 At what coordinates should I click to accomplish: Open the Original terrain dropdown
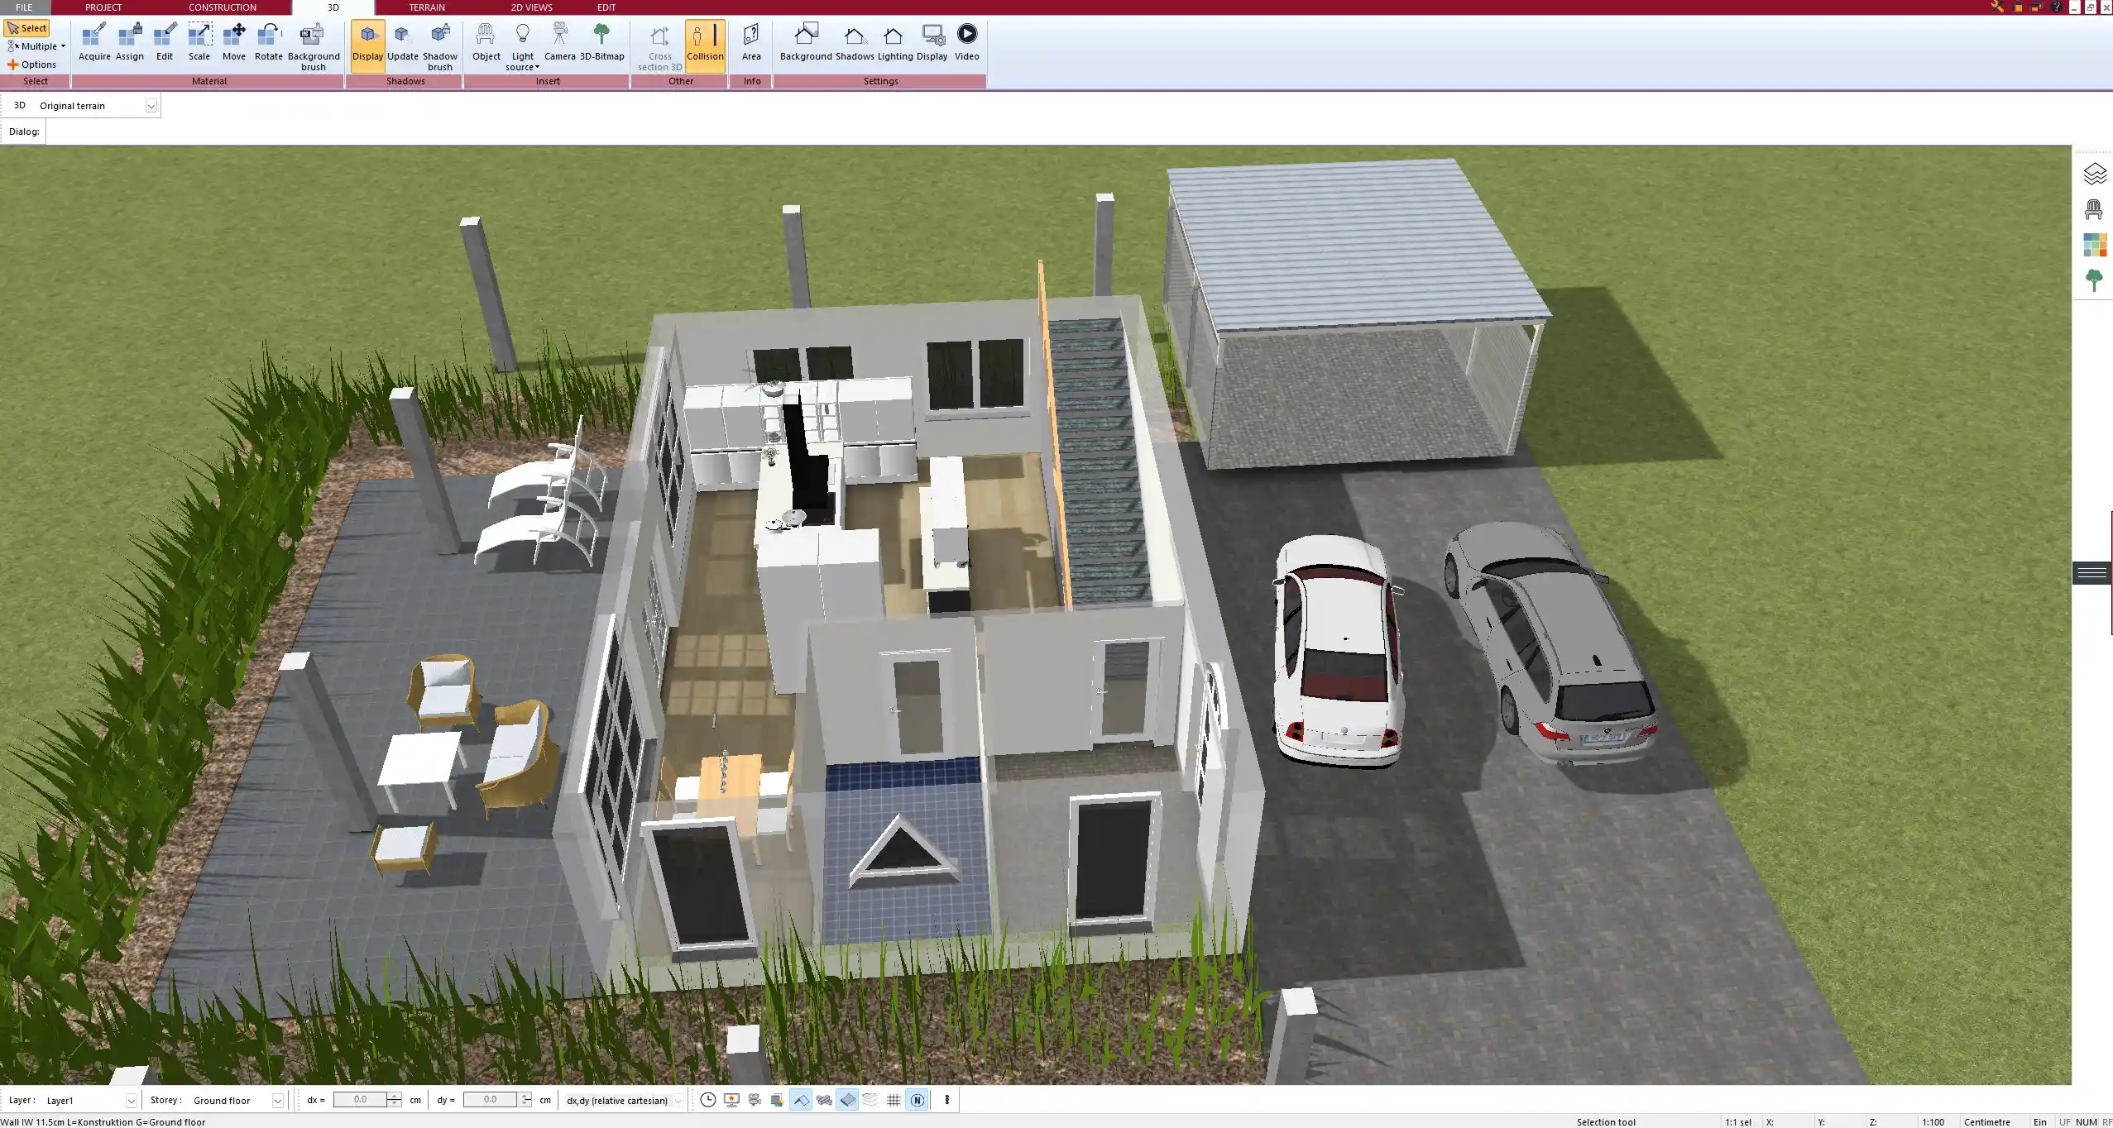coord(151,105)
